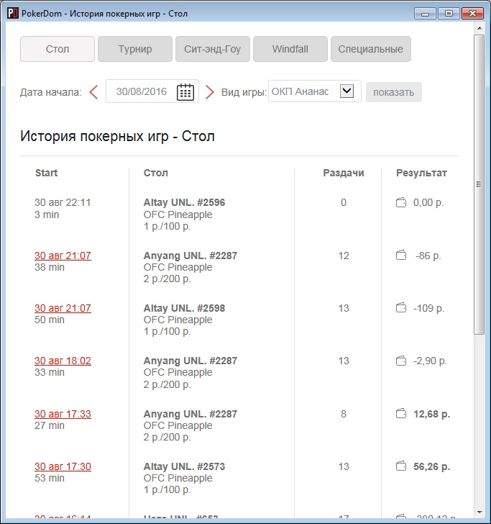Select the Altay UNL. #2598 table name
The image size is (491, 524).
tap(184, 308)
